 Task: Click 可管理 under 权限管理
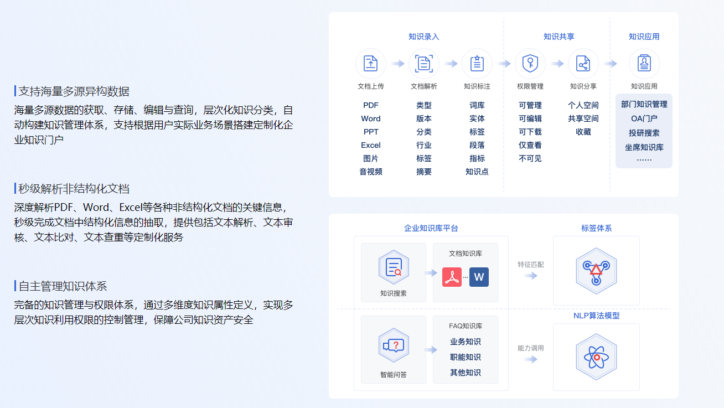point(530,105)
